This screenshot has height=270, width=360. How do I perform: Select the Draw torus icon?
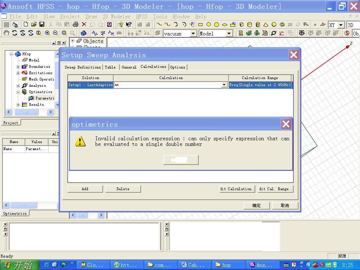[282, 25]
